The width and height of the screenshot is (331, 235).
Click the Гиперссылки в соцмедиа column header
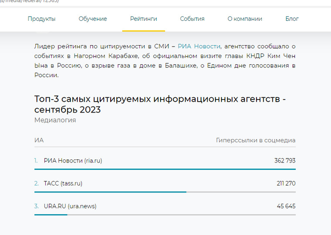click(x=256, y=140)
